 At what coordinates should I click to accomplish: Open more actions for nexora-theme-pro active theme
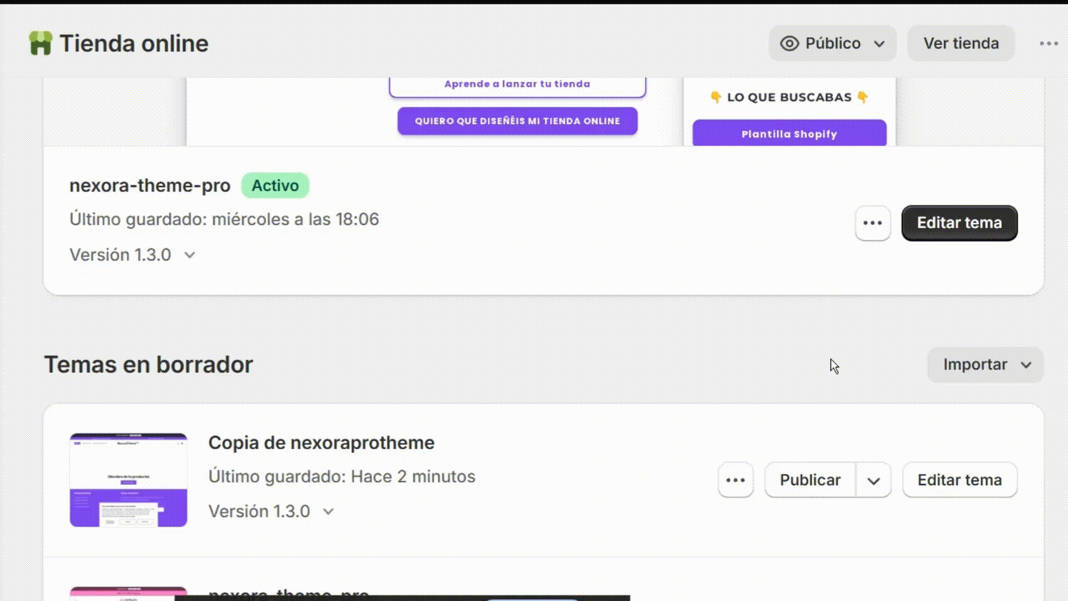[872, 223]
